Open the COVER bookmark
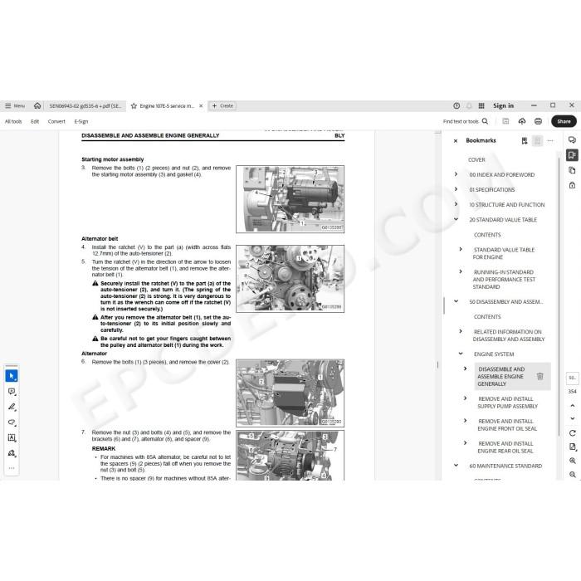The height and width of the screenshot is (581, 581). coord(476,159)
